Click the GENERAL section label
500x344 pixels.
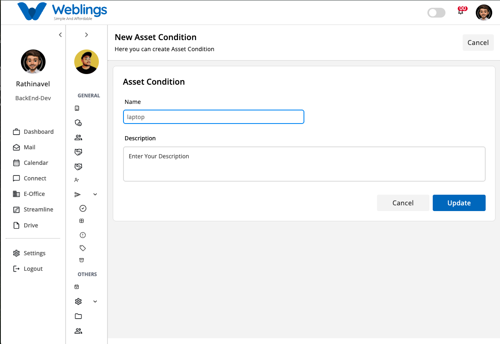click(x=89, y=96)
